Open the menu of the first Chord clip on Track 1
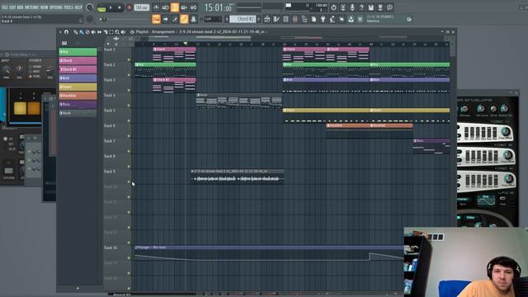This screenshot has width=528, height=297. tap(155, 49)
